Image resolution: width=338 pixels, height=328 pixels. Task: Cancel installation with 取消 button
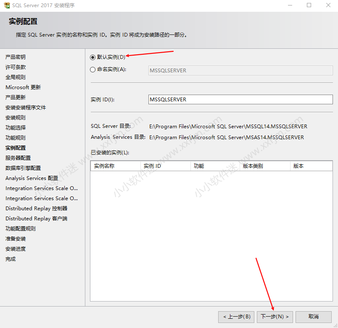314,317
